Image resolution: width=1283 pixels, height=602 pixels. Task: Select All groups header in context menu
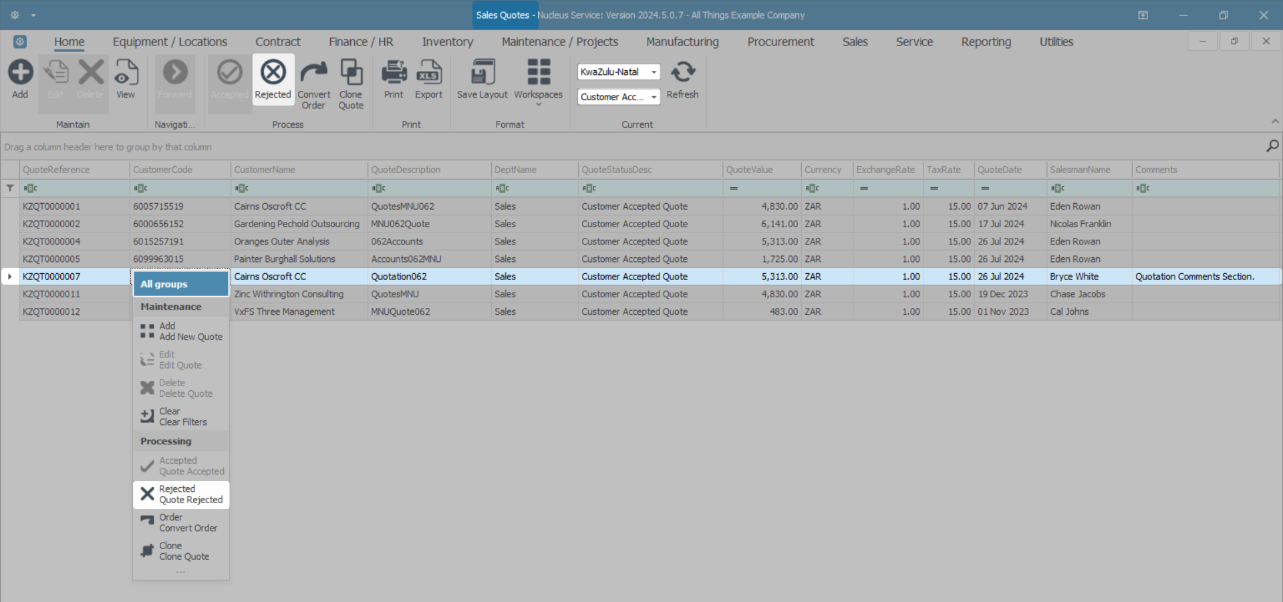tap(181, 284)
